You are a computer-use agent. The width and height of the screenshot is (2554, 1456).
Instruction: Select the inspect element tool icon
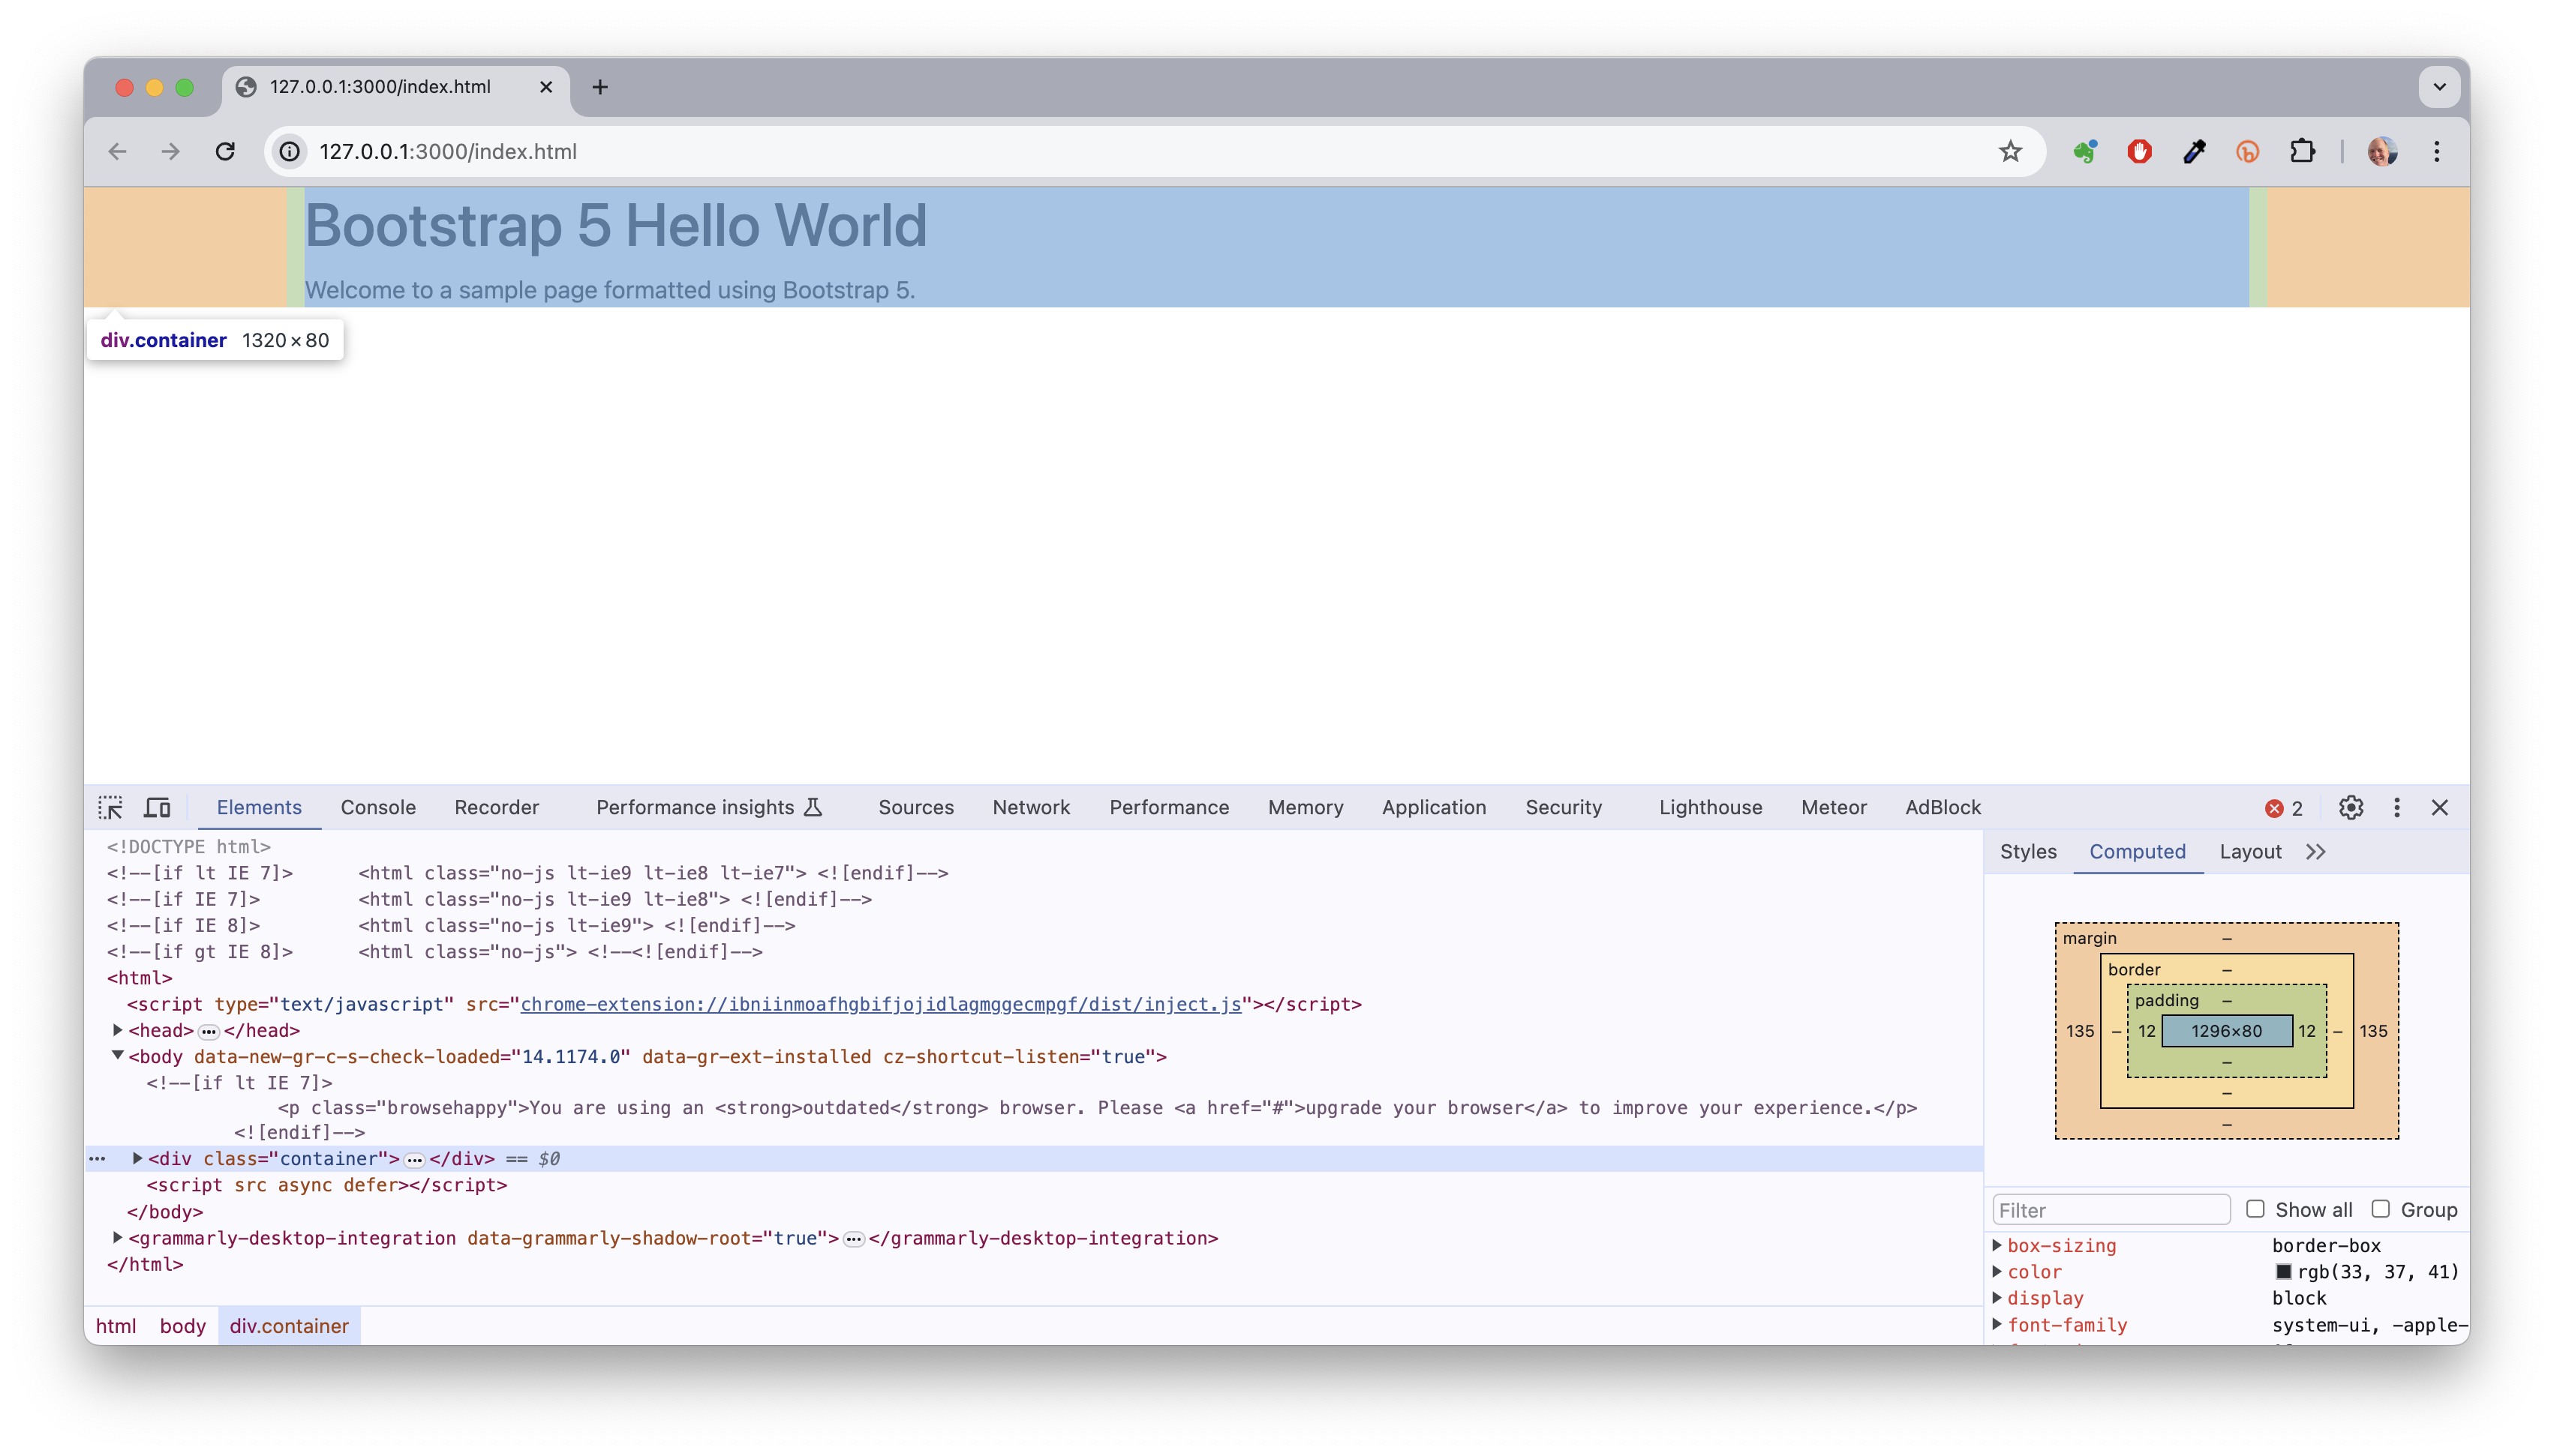tap(110, 807)
